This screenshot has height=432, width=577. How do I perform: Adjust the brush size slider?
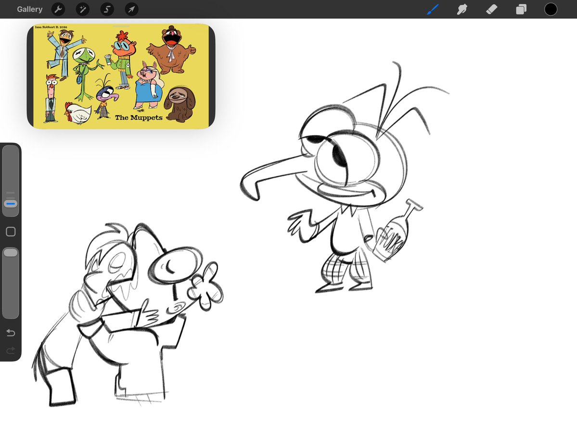pyautogui.click(x=11, y=181)
